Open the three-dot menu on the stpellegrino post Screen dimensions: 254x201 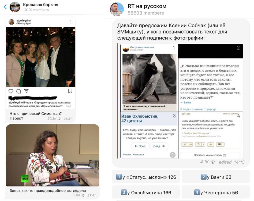pos(71,22)
